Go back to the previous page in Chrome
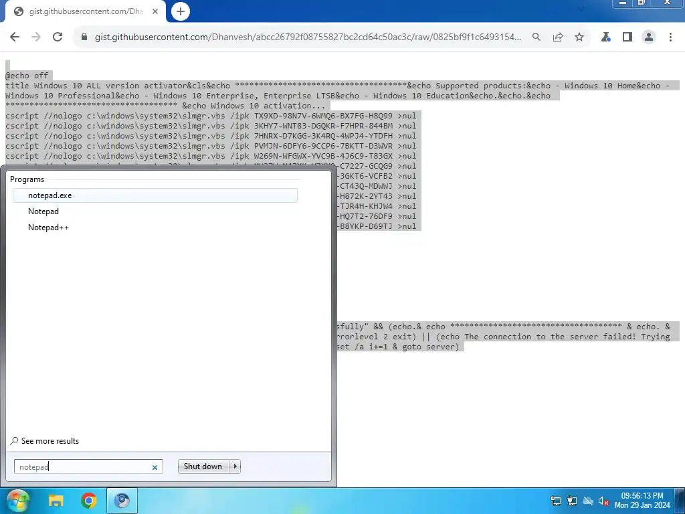This screenshot has width=685, height=514. tap(15, 37)
